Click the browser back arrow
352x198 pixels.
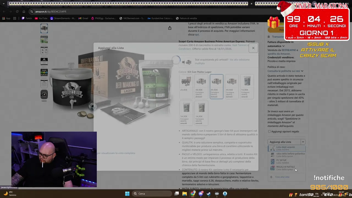4,12
